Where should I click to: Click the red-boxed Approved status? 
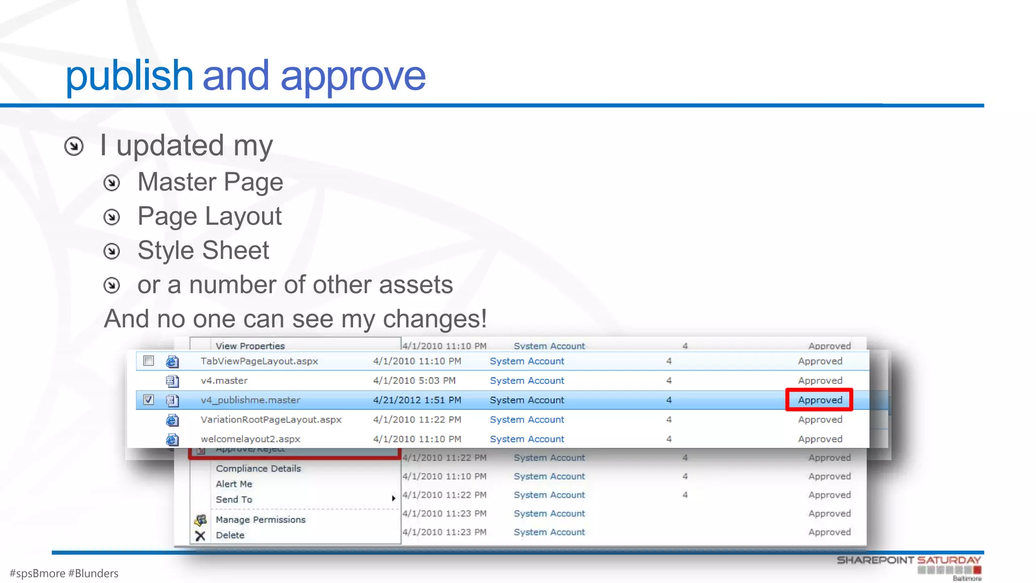point(819,400)
